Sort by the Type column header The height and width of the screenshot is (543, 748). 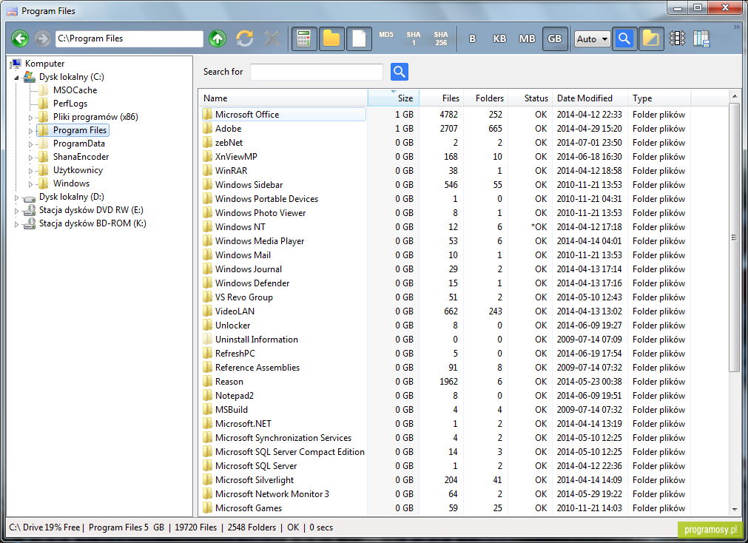(x=659, y=98)
